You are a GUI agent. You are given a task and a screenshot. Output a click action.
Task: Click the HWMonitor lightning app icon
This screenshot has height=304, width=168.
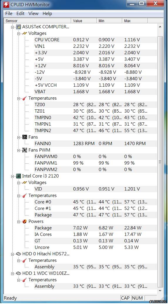point(6,4)
